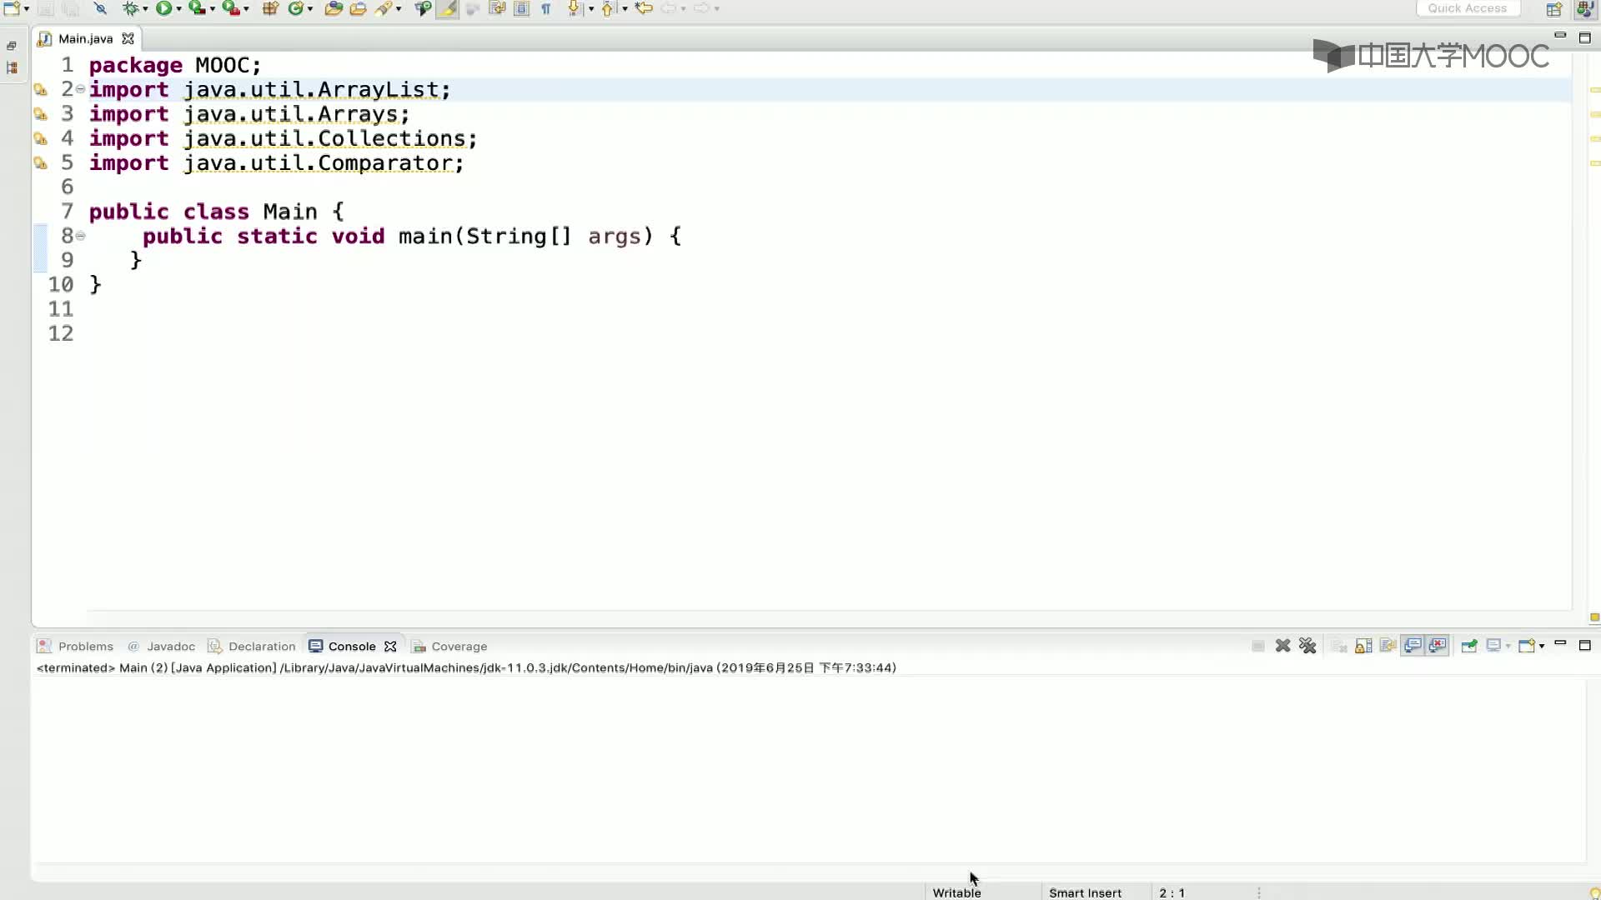Expand the Run button dropdown arrow
This screenshot has width=1601, height=900.
[x=178, y=9]
